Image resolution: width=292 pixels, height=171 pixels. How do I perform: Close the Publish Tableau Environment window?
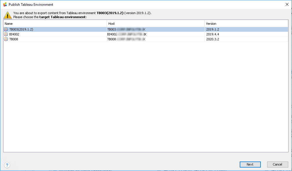[x=287, y=4]
